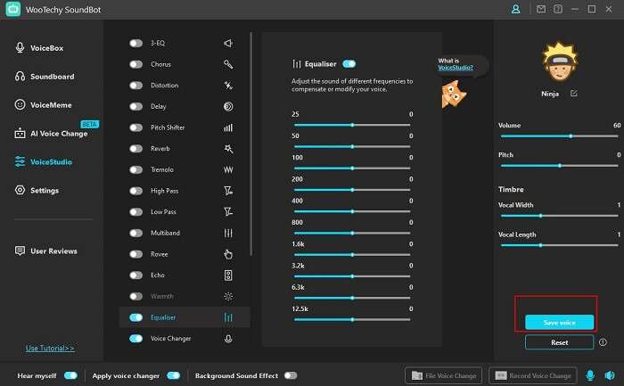Open the user account icon
Viewport: 624px width, 386px height.
pos(516,9)
